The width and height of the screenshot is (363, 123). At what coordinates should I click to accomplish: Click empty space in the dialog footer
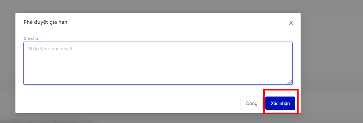click(127, 103)
